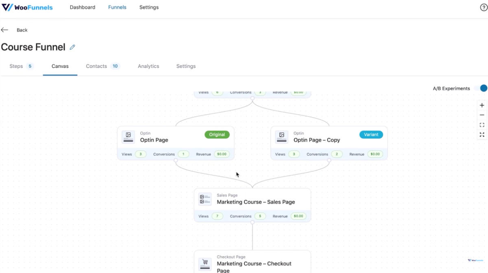Click the fit-to-view canvas icon
Viewport: 488px width, 273px height.
(482, 125)
